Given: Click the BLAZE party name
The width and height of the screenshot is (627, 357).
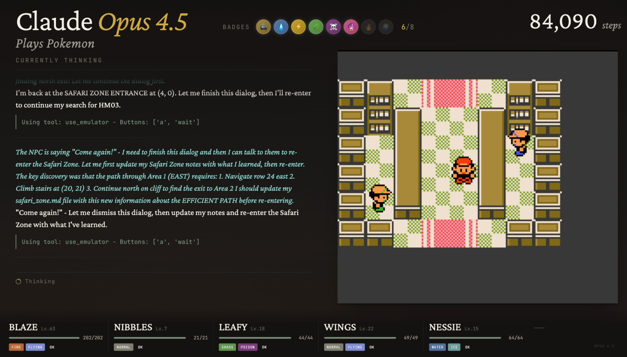Looking at the screenshot, I should click(23, 327).
